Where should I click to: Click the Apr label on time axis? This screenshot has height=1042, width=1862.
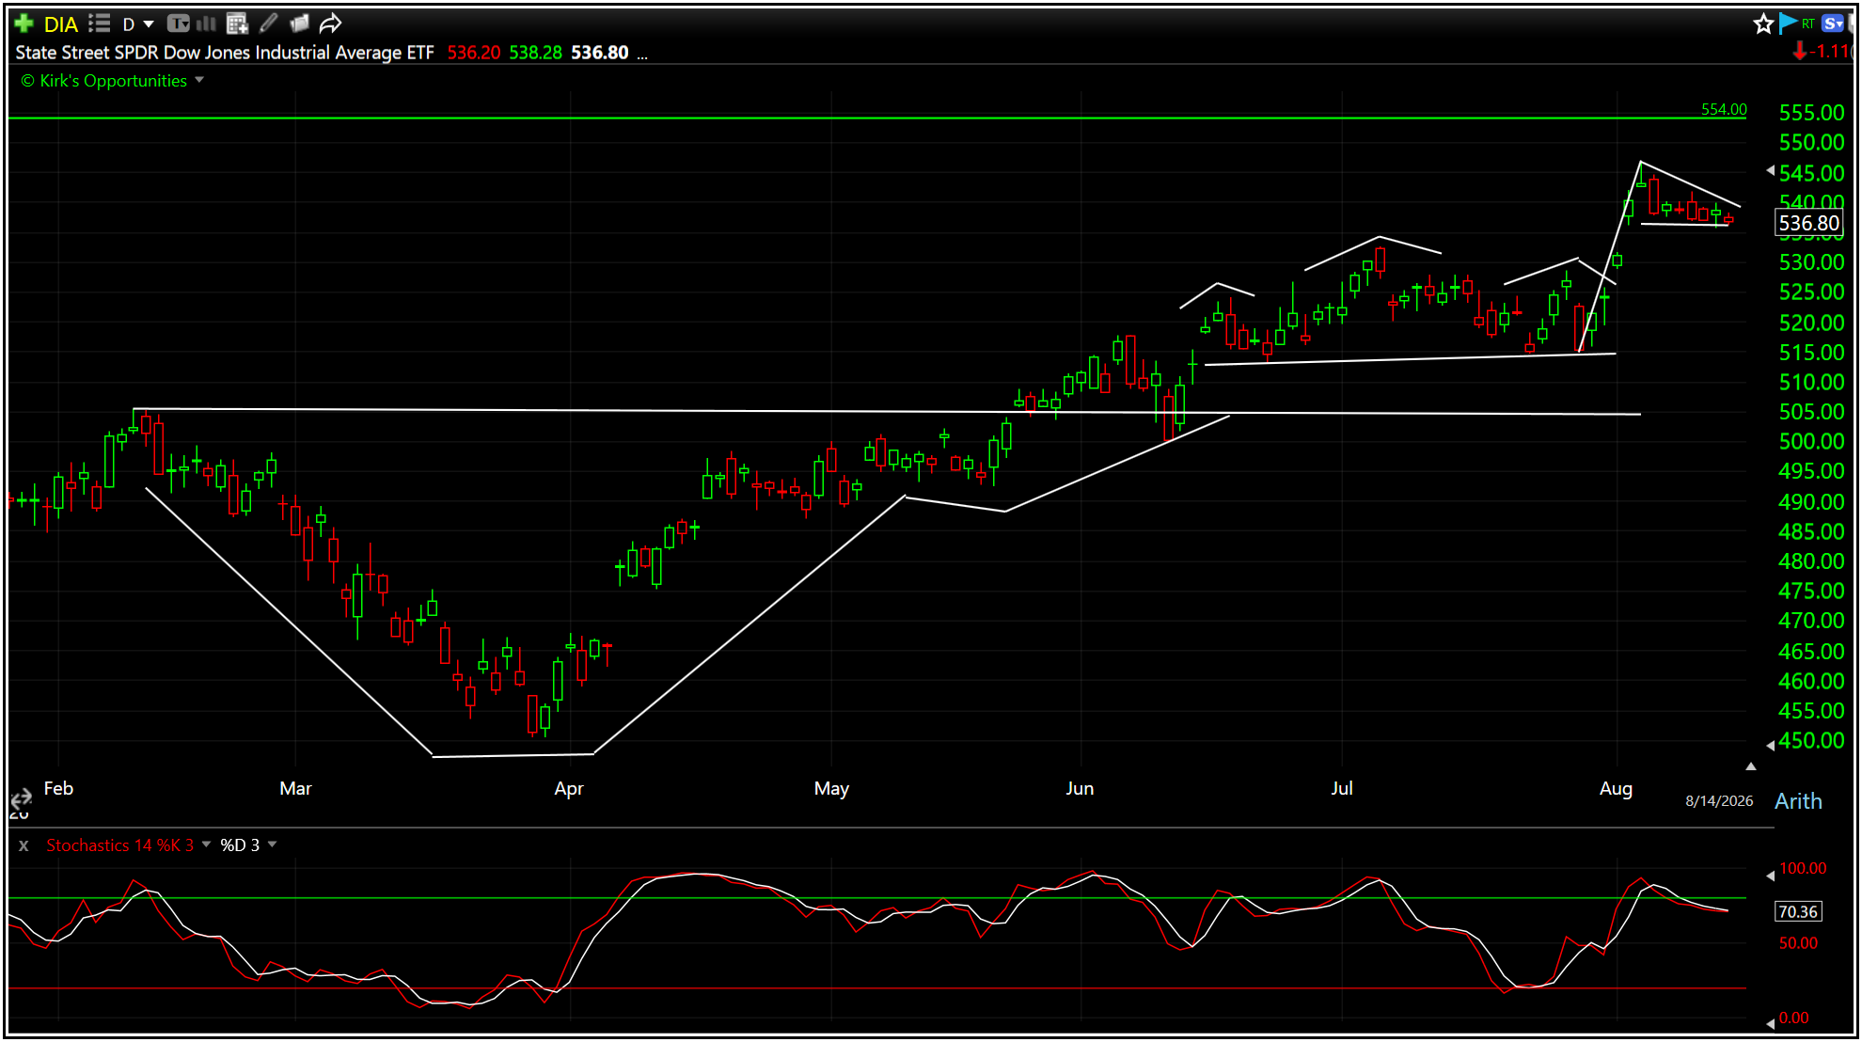[x=569, y=788]
